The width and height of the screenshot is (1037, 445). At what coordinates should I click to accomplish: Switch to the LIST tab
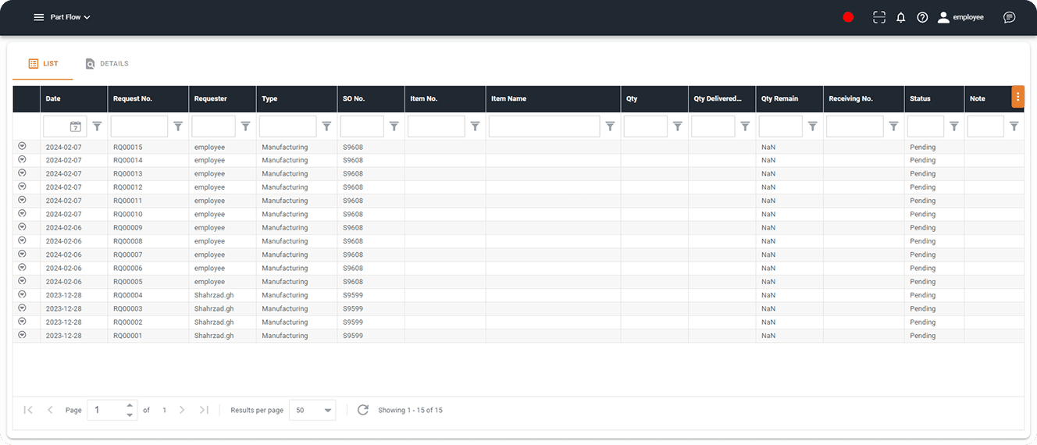(43, 64)
